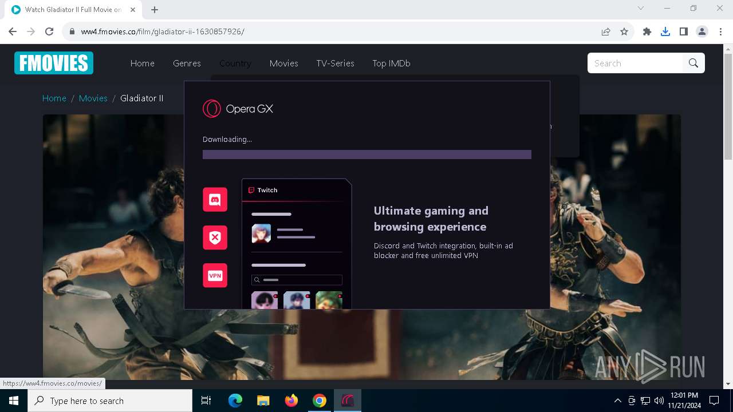Open the tab search chevron
Viewport: 733px width, 412px height.
pos(641,8)
